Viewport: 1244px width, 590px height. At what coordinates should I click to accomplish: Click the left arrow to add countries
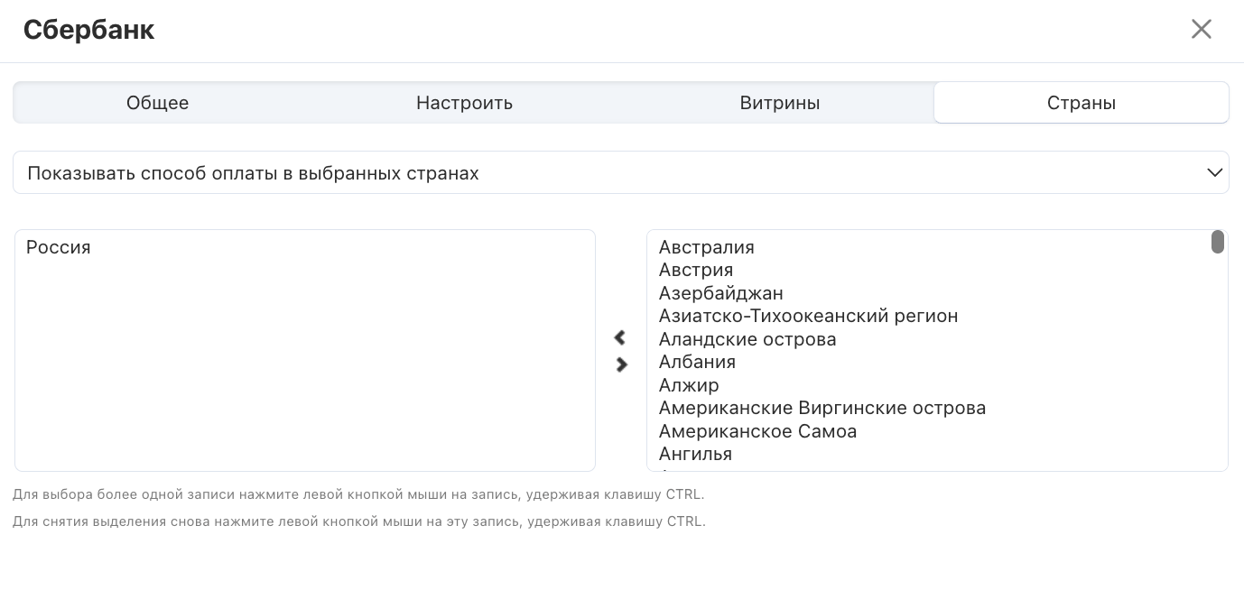pyautogui.click(x=619, y=337)
